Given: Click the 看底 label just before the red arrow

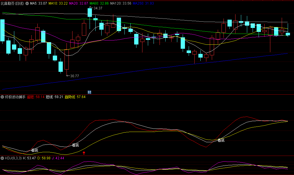Looking at the screenshot, I should coord(76,145).
